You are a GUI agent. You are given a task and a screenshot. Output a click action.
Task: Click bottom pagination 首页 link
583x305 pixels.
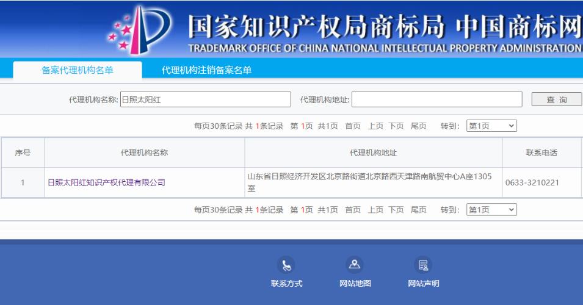(x=353, y=210)
